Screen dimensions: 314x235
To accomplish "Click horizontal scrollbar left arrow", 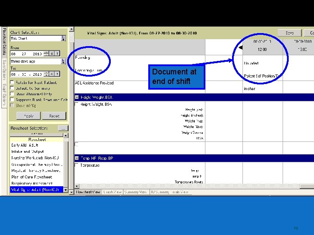I will pyautogui.click(x=77, y=186).
